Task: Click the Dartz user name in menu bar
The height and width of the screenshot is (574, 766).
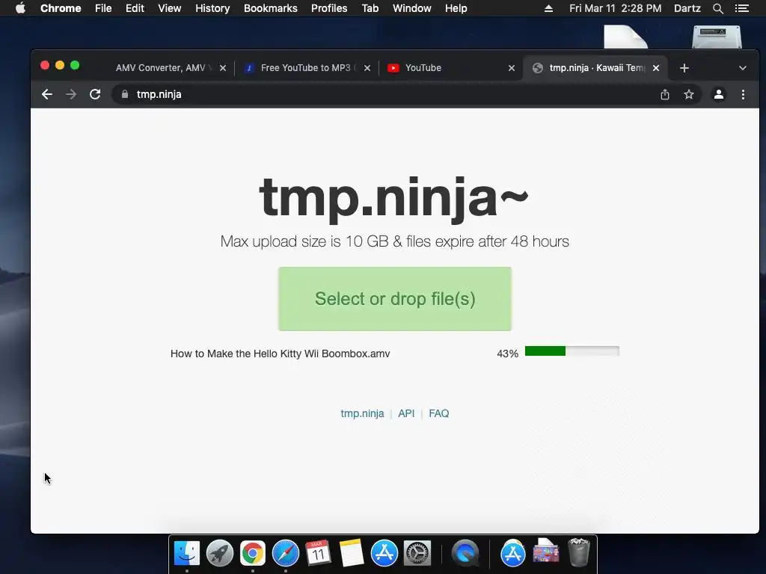Action: click(687, 8)
